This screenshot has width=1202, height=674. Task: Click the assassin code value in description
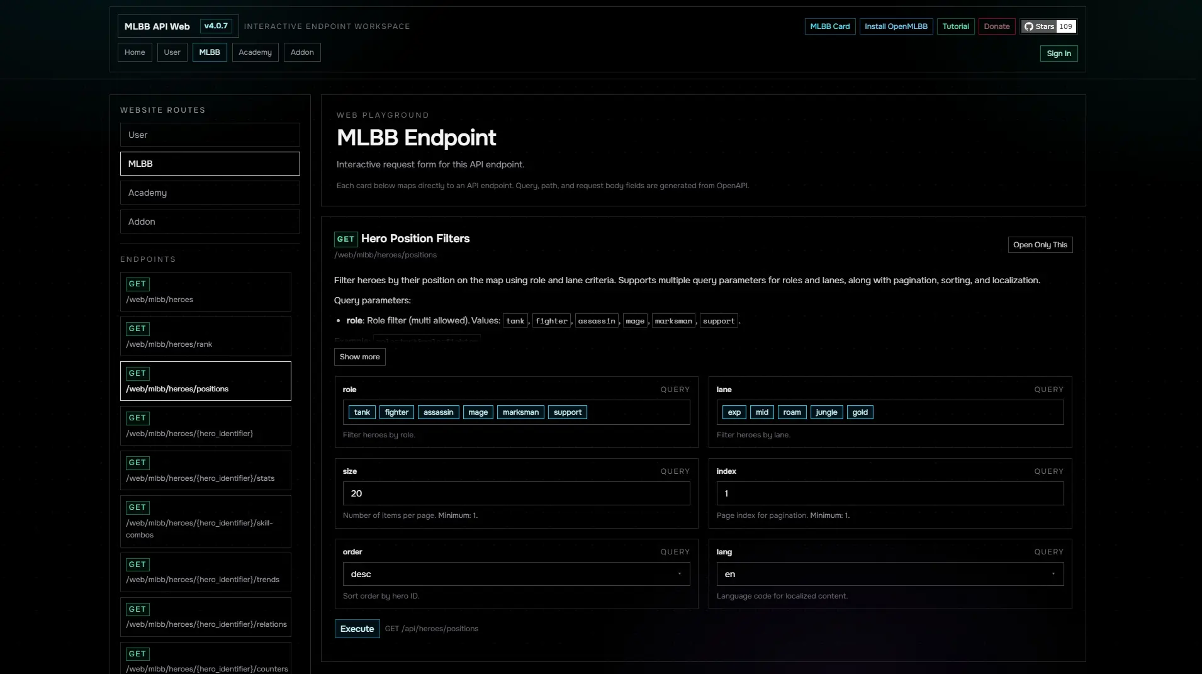pos(597,321)
